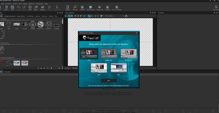Select the Subtitle object in Toolbox
Screen dimensions: 219x113
click(56, 26)
